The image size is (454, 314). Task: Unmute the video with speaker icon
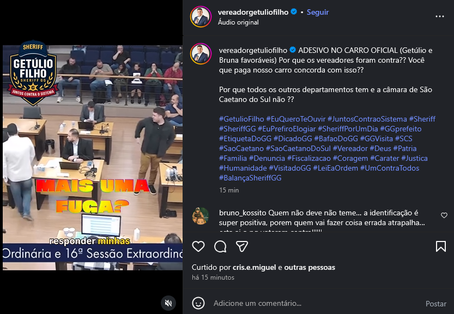click(x=168, y=303)
